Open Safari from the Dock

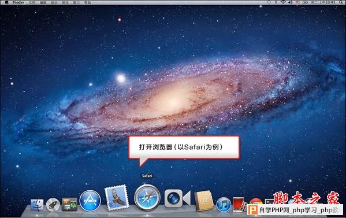point(147,198)
